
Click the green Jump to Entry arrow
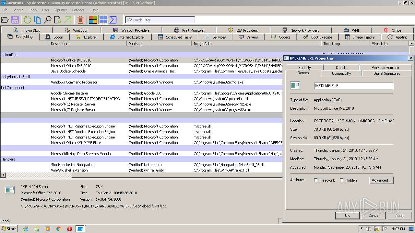pos(68,20)
